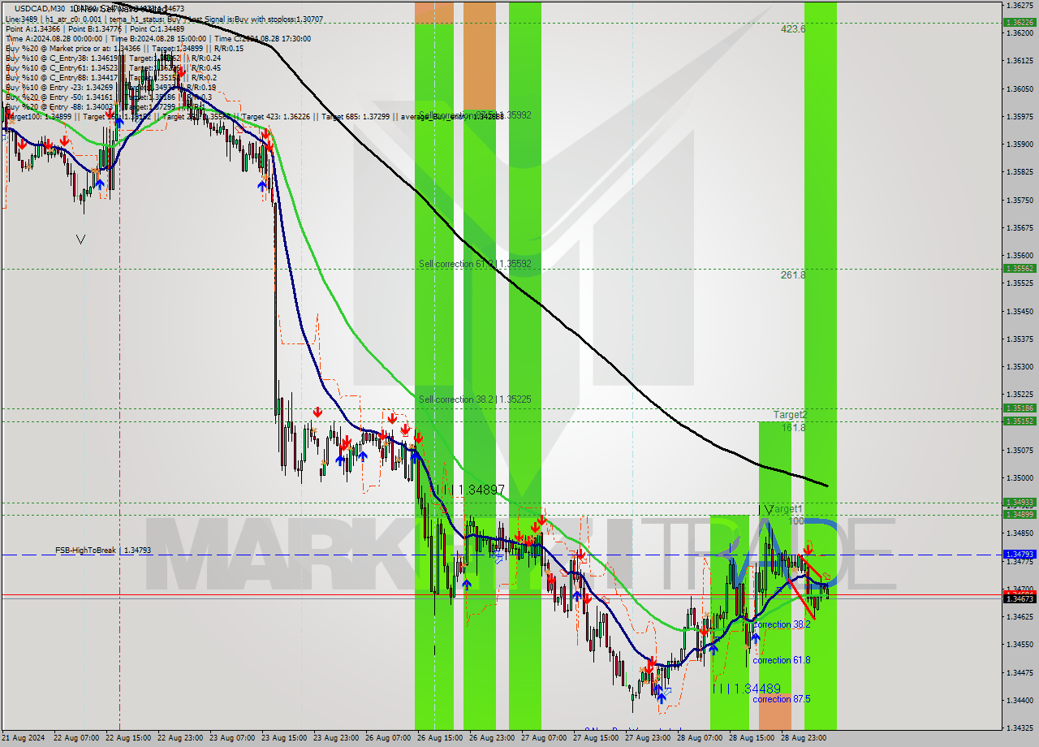Click the 'correction 38.2' blue label
Viewport: 1039px width, 747px height.
pyautogui.click(x=781, y=624)
